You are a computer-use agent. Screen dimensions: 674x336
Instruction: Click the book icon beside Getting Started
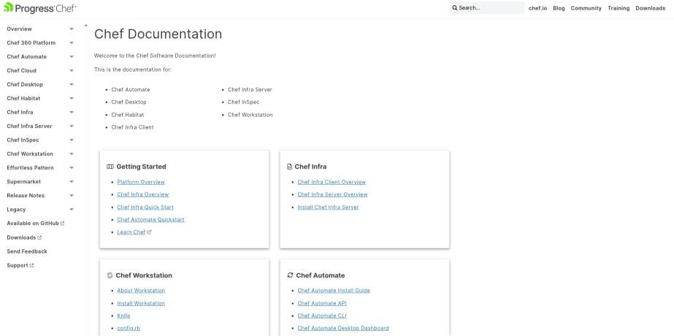point(110,167)
